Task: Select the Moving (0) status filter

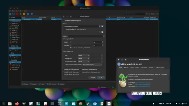Action: (x=15, y=41)
